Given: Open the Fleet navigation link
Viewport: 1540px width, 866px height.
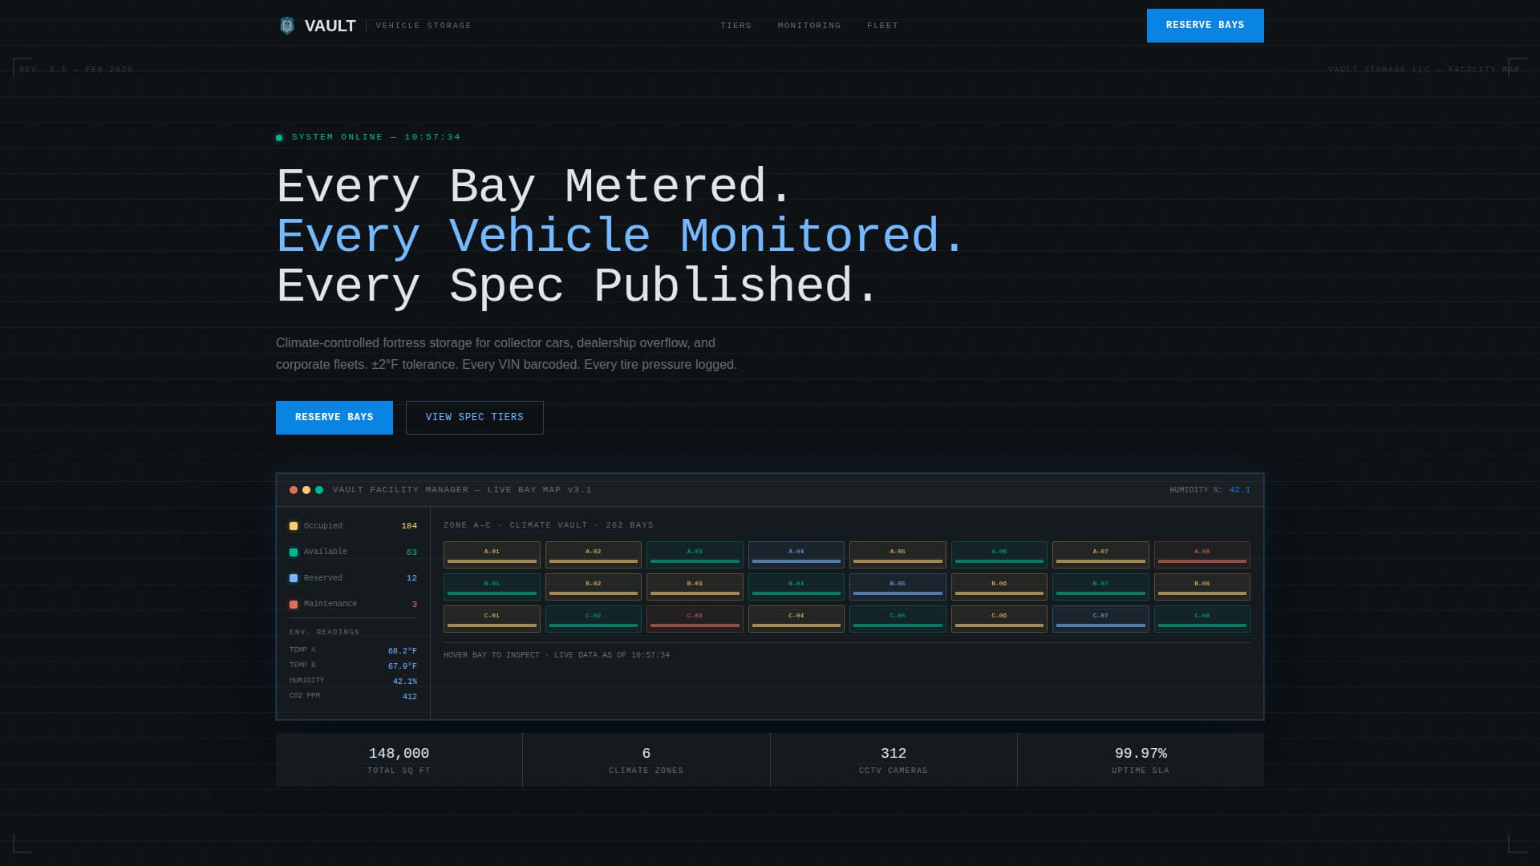Looking at the screenshot, I should pos(882,26).
